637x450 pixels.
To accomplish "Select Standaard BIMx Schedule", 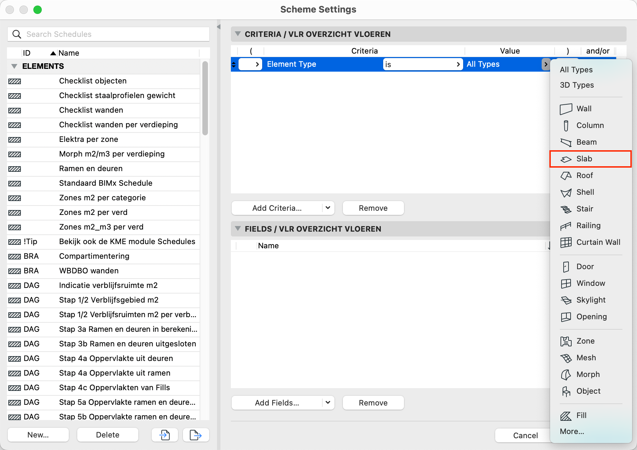I will click(104, 183).
